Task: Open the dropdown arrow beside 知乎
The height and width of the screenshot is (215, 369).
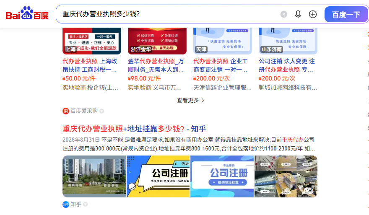Action: (86, 205)
